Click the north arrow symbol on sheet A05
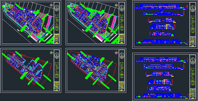The width and height of the screenshot is (198, 101). point(51,5)
